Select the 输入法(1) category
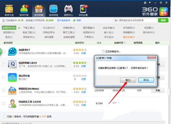 (x=109, y=32)
